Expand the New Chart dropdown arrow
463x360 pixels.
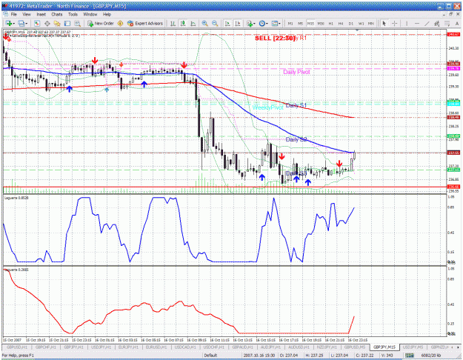(x=13, y=24)
